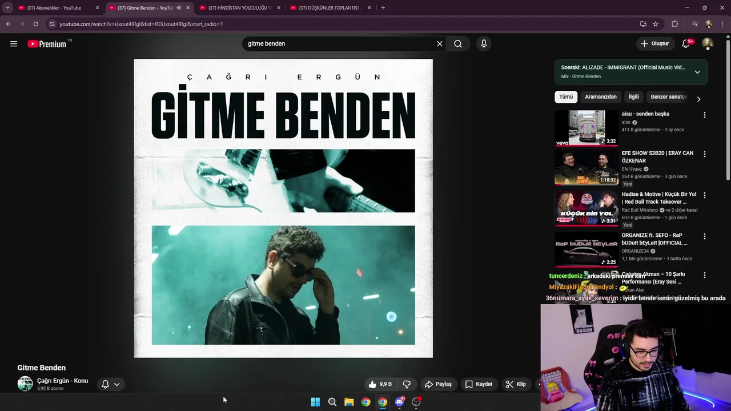Click the Oluştur create button
Viewport: 731px width, 411px height.
(x=655, y=43)
